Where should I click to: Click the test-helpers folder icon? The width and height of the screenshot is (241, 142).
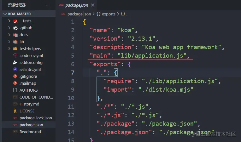pos(15,48)
